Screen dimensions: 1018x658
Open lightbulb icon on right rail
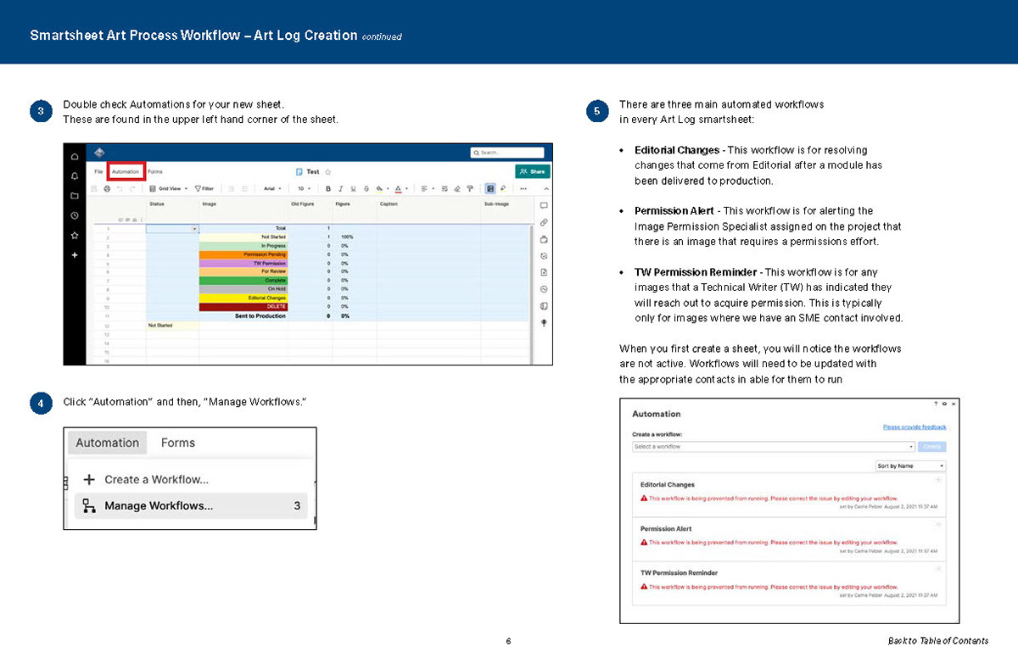tap(544, 322)
